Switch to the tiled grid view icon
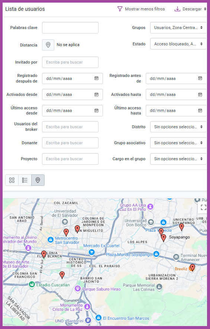Viewport: 210px width, 329px height. click(x=12, y=180)
